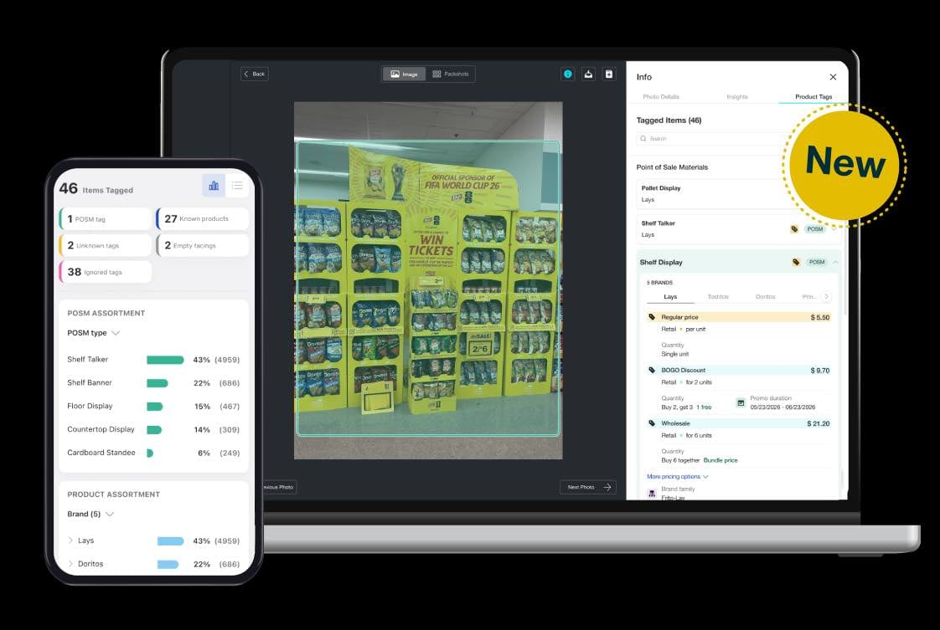
Task: Click the Regular price tag icon
Action: click(x=652, y=317)
